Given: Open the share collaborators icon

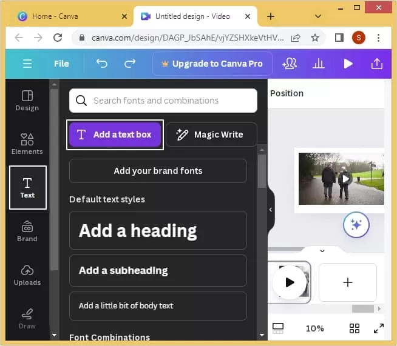Looking at the screenshot, I should [x=290, y=64].
